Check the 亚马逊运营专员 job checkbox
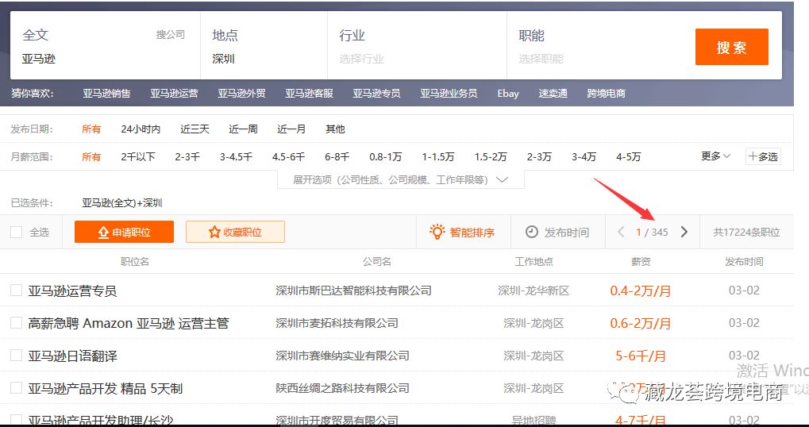This screenshot has height=427, width=809. [x=16, y=290]
